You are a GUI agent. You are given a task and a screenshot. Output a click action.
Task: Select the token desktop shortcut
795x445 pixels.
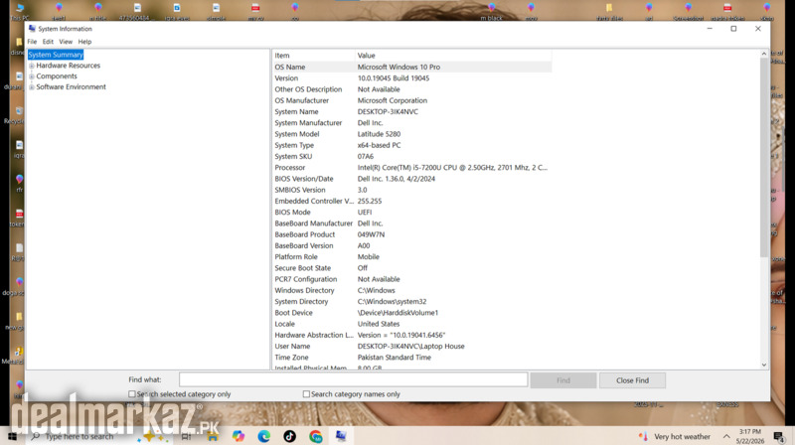[x=19, y=218]
